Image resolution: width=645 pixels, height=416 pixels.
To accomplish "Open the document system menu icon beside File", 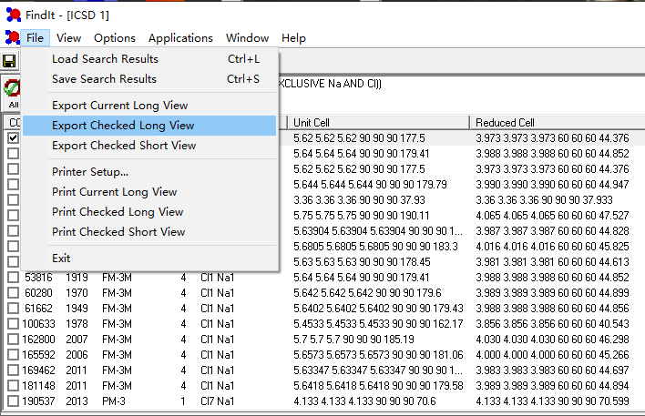I will (12, 38).
